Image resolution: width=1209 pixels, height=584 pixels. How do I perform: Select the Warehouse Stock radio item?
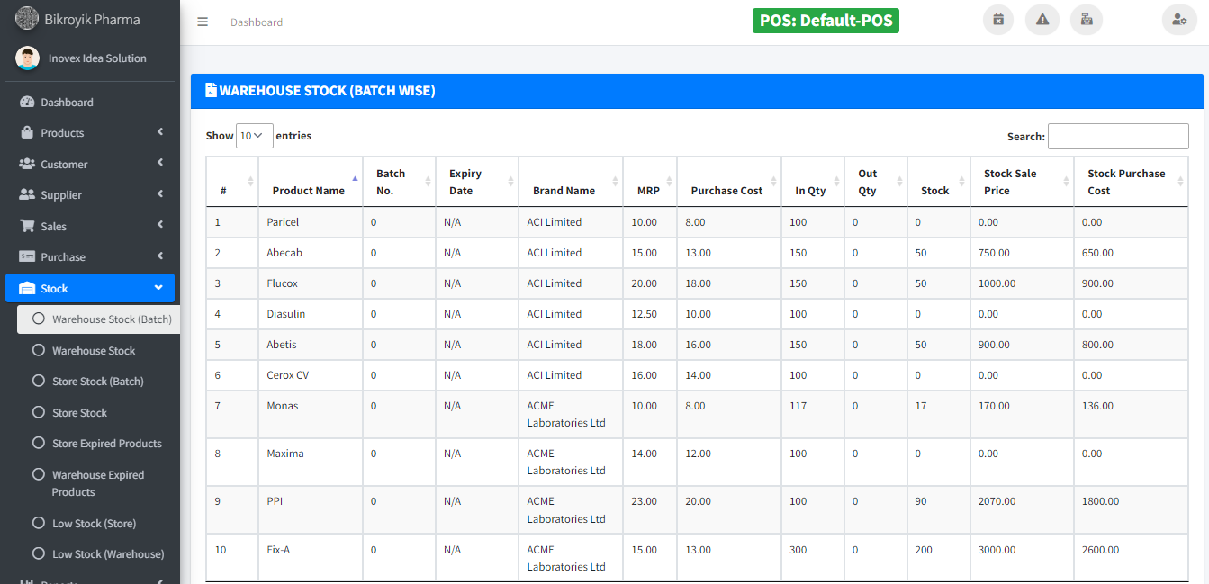(x=39, y=350)
